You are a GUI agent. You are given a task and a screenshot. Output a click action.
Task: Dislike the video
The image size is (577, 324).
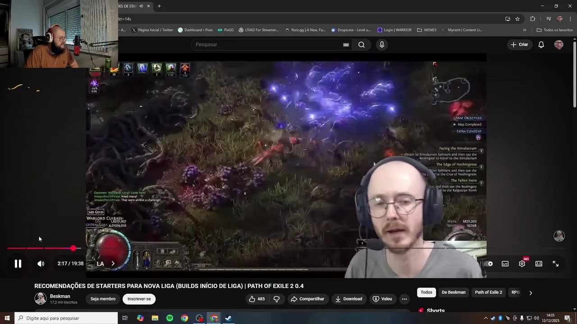(277, 299)
